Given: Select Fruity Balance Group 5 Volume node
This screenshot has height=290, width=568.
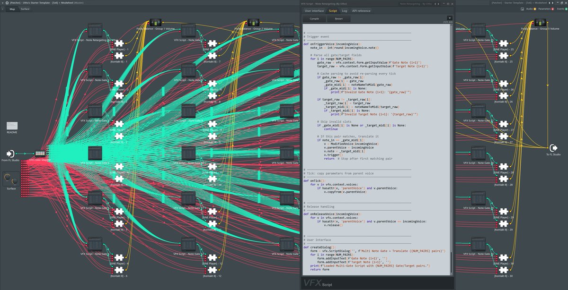Looking at the screenshot, I should (540, 23).
